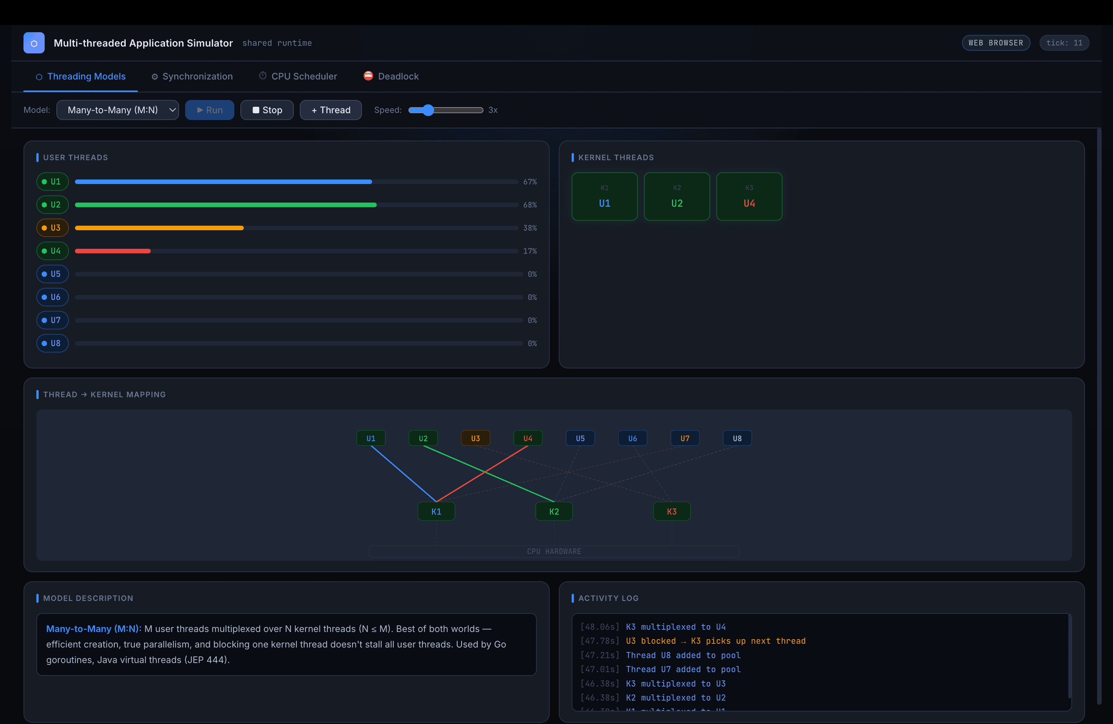Click log entry 'Thread U8 added to pool'

pyautogui.click(x=683, y=655)
